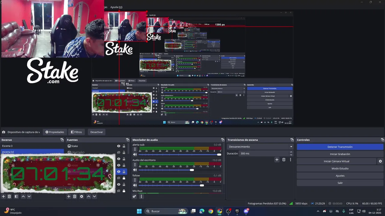
Task: Undock the Fuentes panel
Action: coord(128,140)
